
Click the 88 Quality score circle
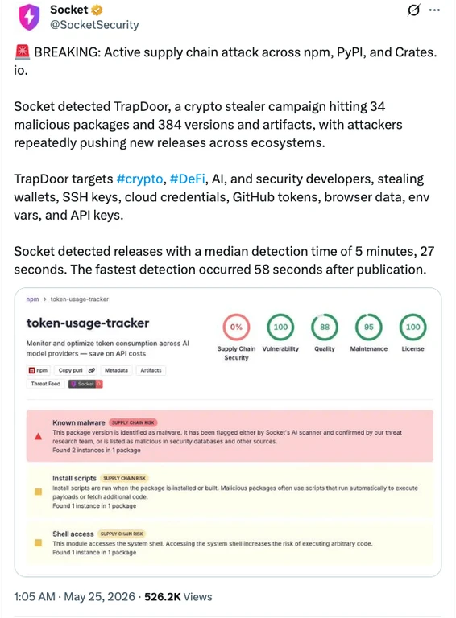point(325,327)
